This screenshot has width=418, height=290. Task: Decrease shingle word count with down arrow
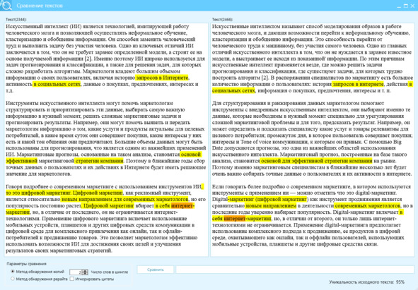85,273
